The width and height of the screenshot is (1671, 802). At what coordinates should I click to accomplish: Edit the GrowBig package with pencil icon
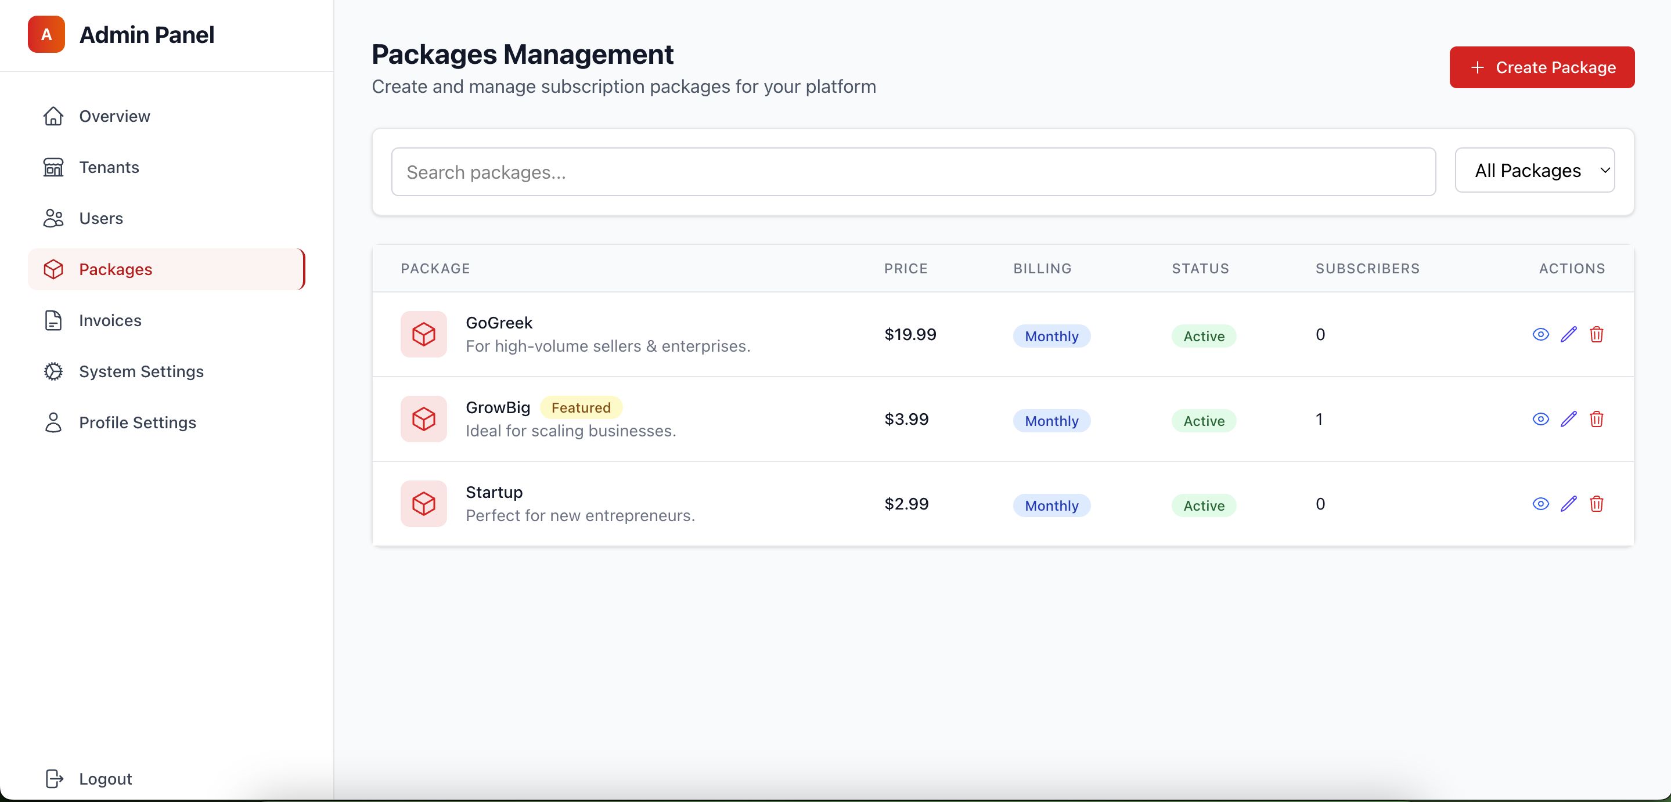click(1568, 420)
